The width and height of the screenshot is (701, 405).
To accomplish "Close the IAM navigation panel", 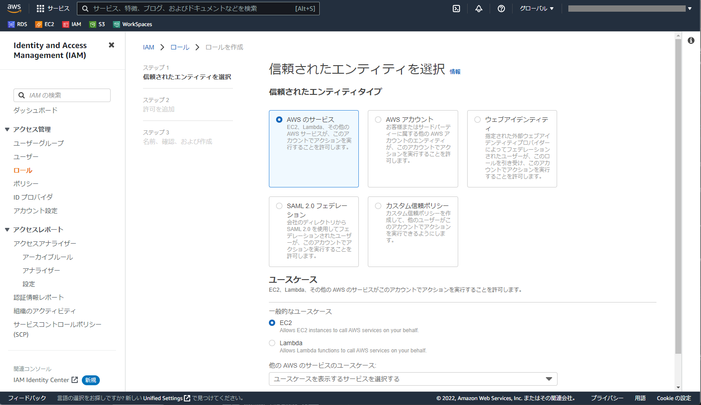I will point(112,45).
